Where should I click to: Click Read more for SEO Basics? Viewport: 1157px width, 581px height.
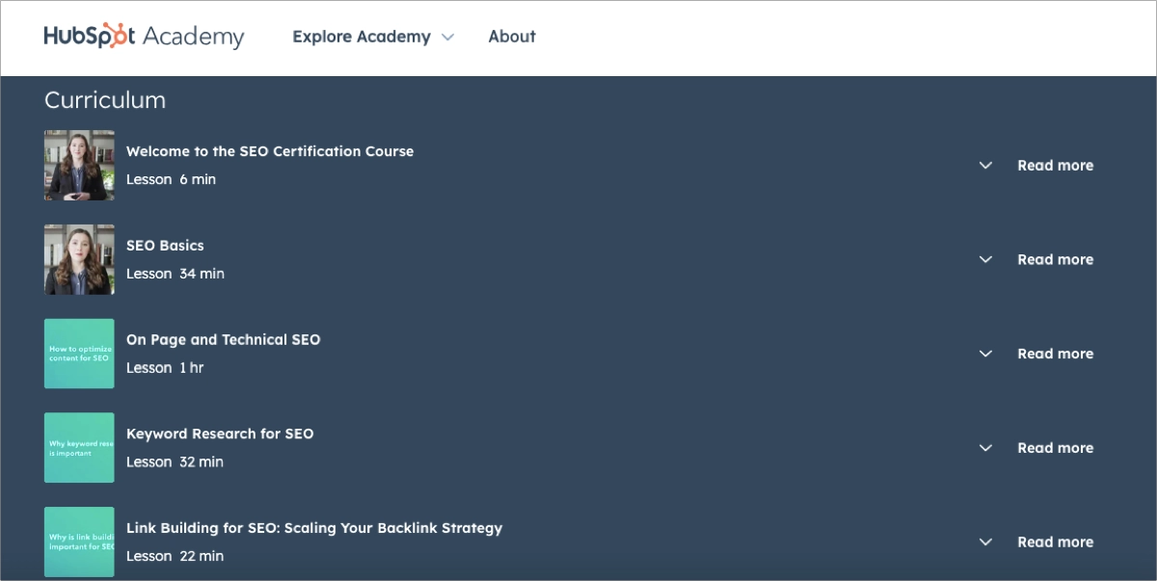[x=1055, y=259]
